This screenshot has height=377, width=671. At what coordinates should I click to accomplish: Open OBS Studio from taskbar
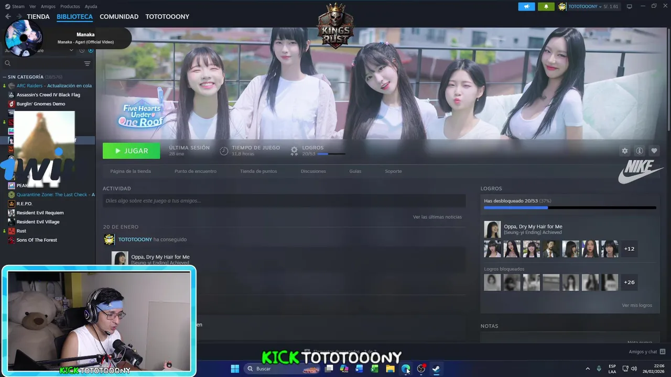pos(421,369)
